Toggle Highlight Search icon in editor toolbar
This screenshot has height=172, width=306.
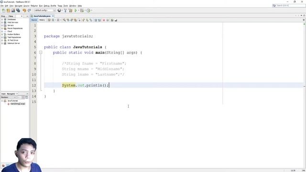[76, 20]
